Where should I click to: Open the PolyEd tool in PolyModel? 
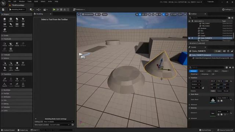(5, 44)
